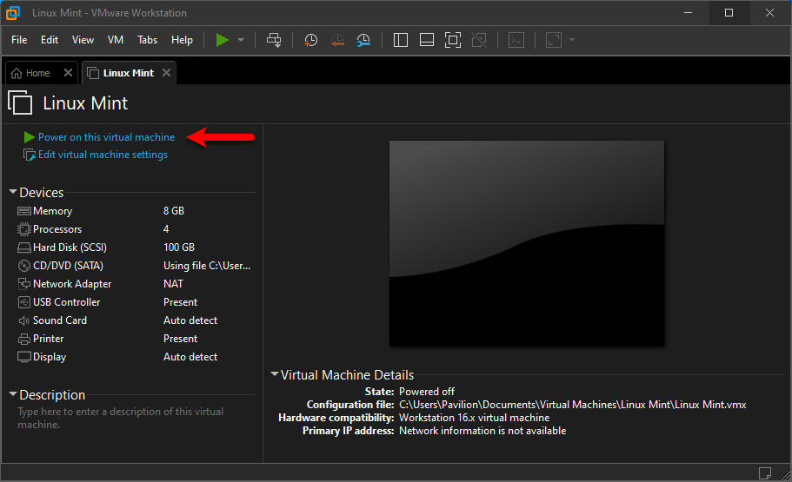
Task: Select the Sound Card device
Action: point(136,320)
